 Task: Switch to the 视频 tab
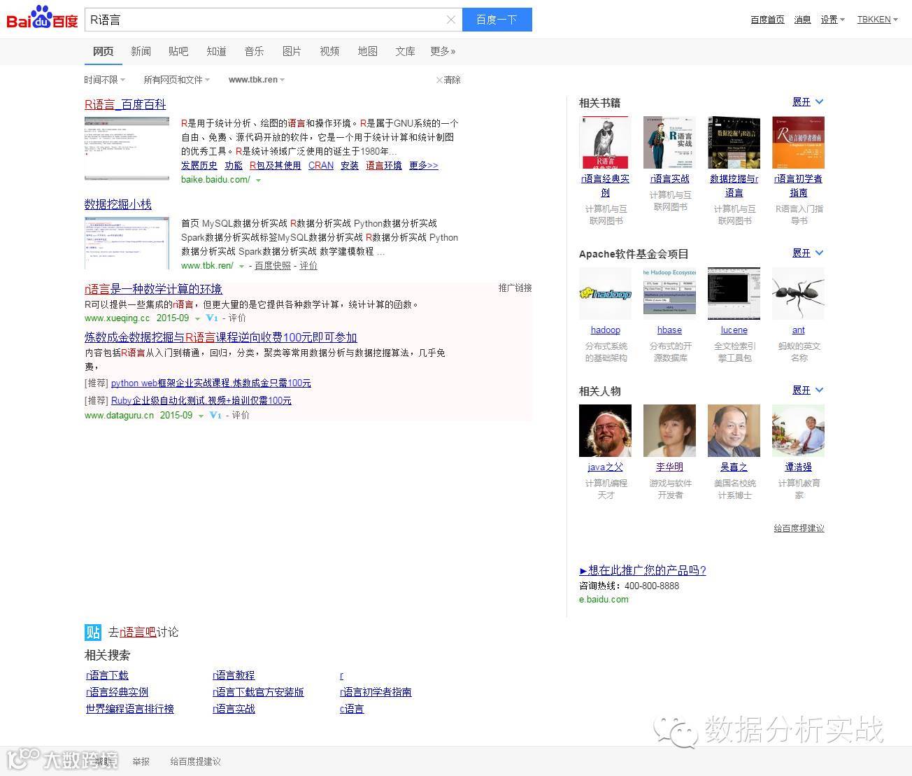point(329,51)
